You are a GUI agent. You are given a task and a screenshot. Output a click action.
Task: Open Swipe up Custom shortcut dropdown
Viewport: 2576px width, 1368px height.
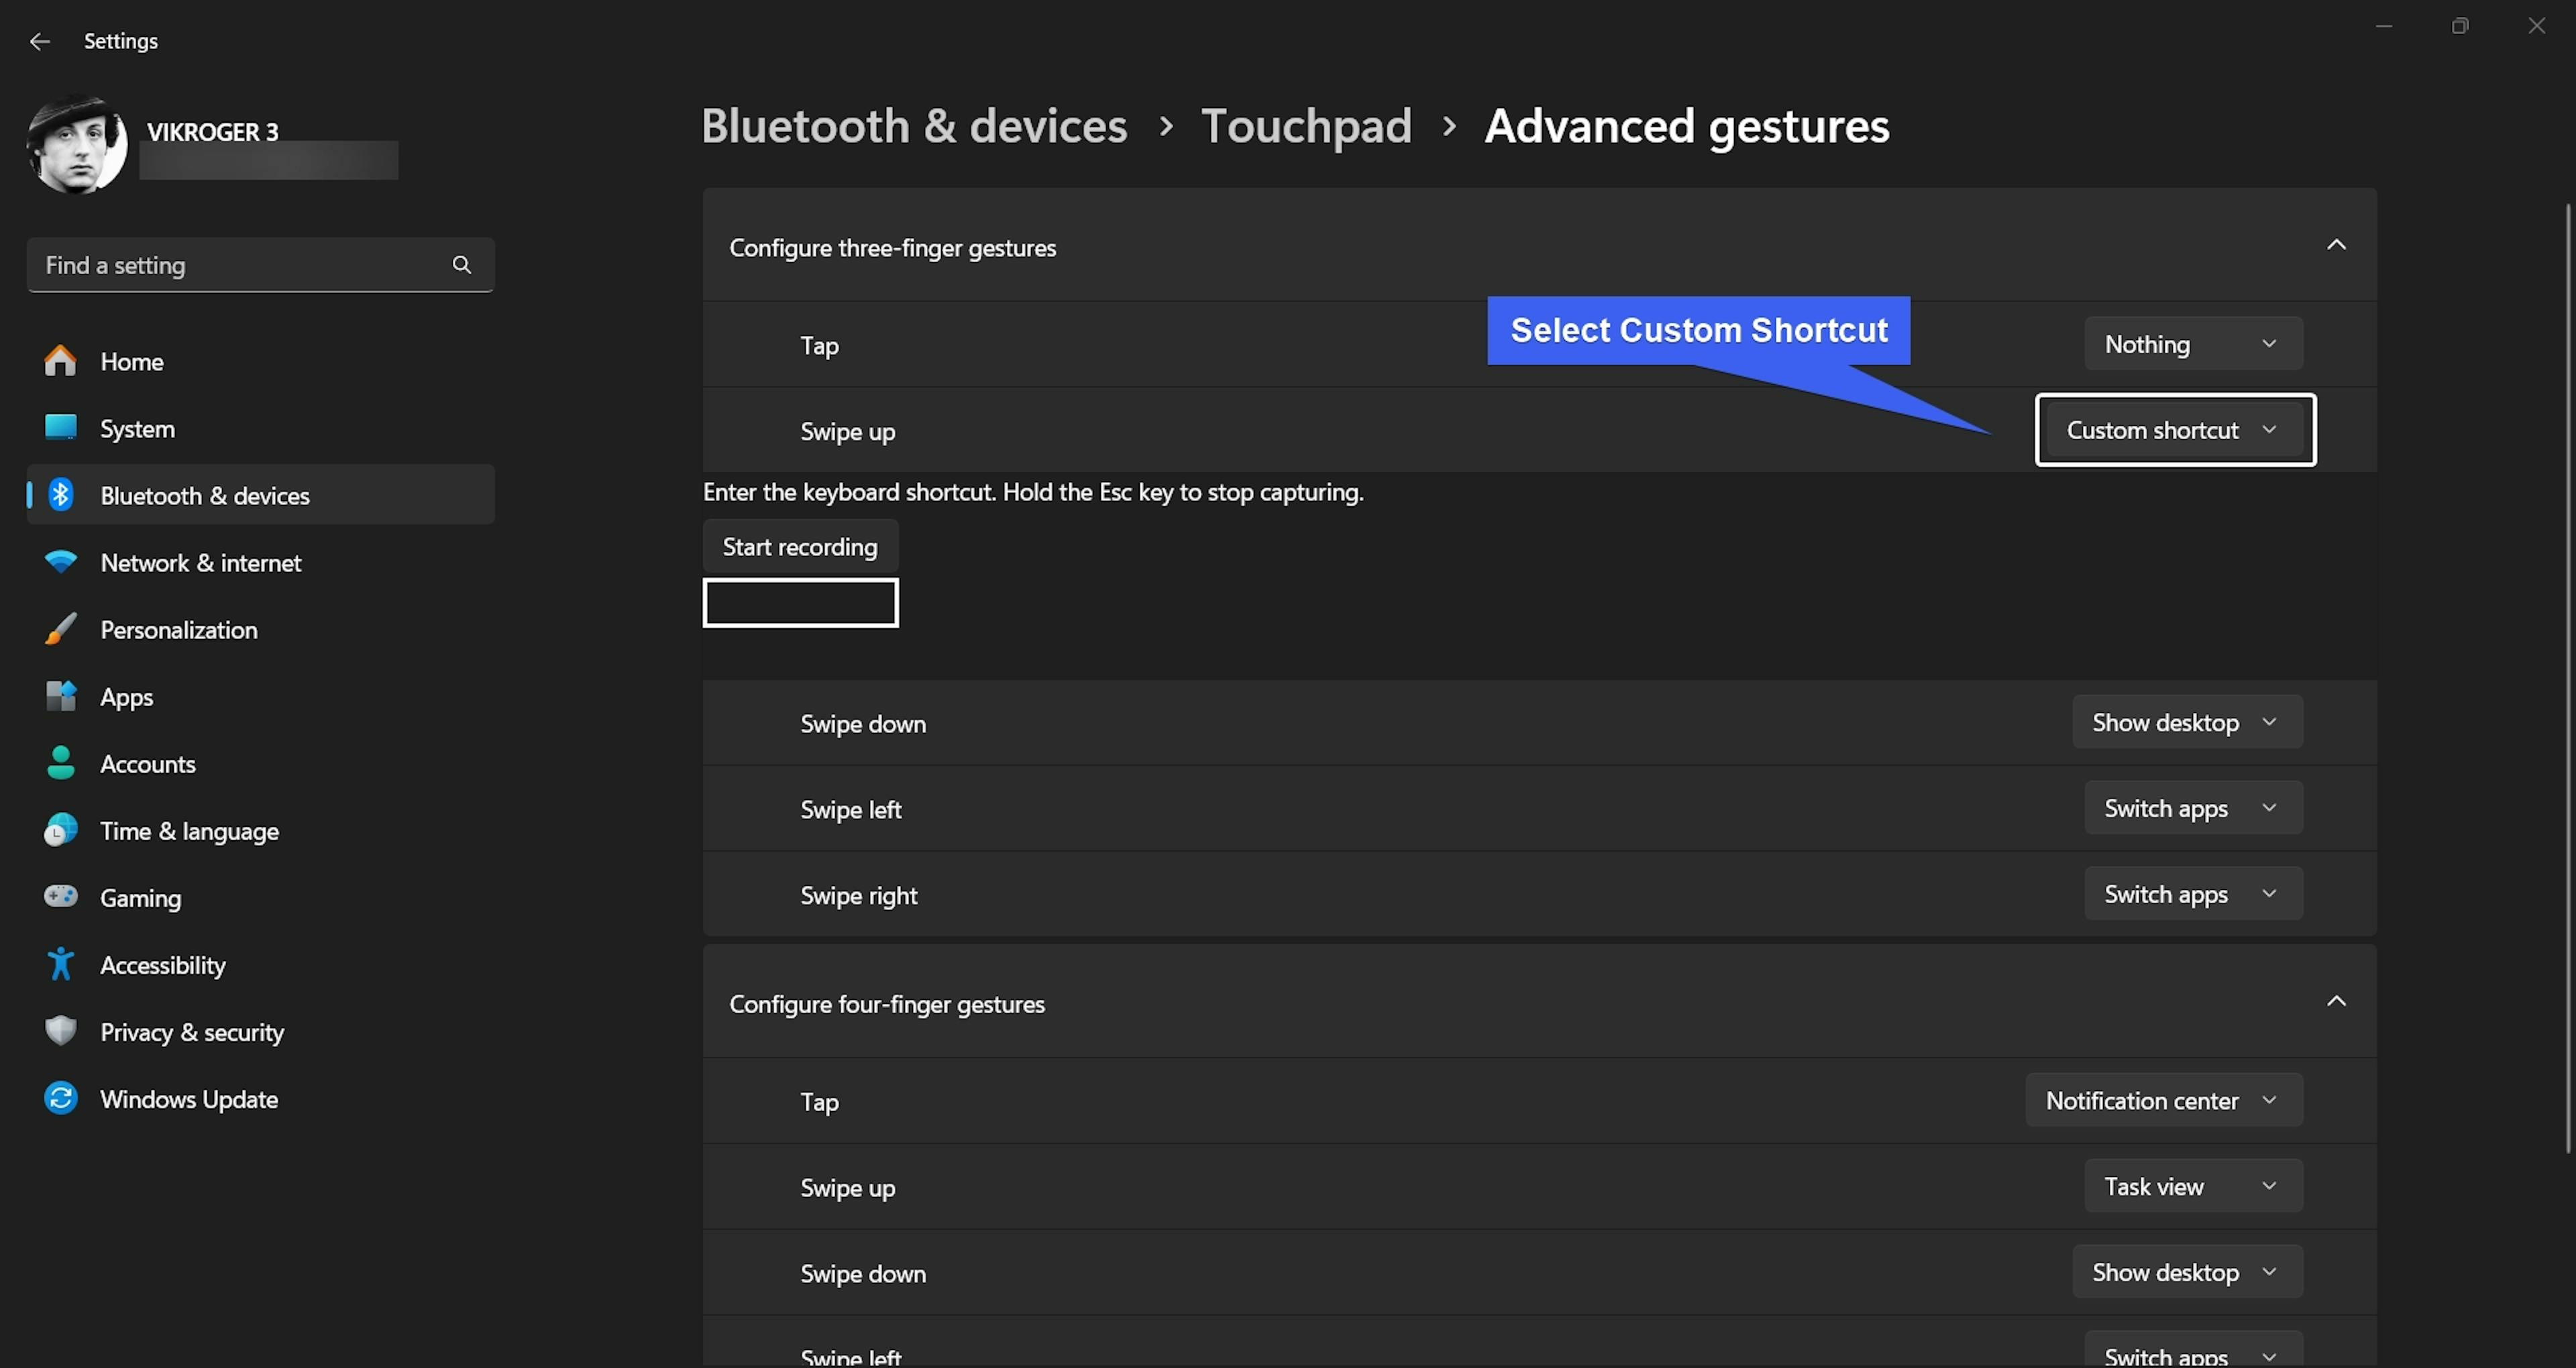click(x=2174, y=430)
